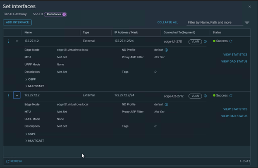Viewport: 258px width, 168px height.
Task: View DAD status for interface 172.27.12.2
Action: pos(234,116)
